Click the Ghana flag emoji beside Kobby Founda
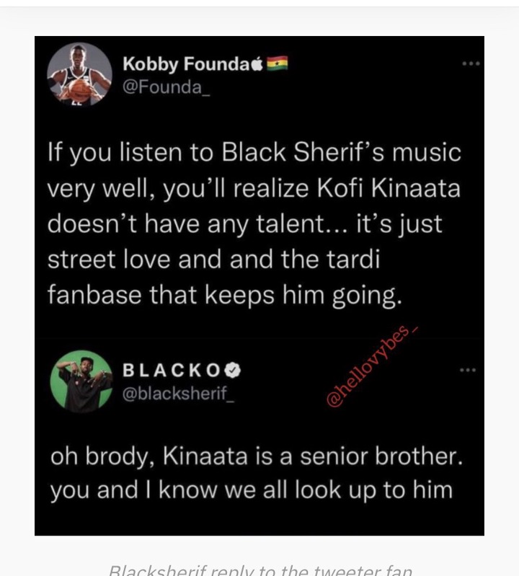Screen dimensions: 519x576 coord(277,64)
